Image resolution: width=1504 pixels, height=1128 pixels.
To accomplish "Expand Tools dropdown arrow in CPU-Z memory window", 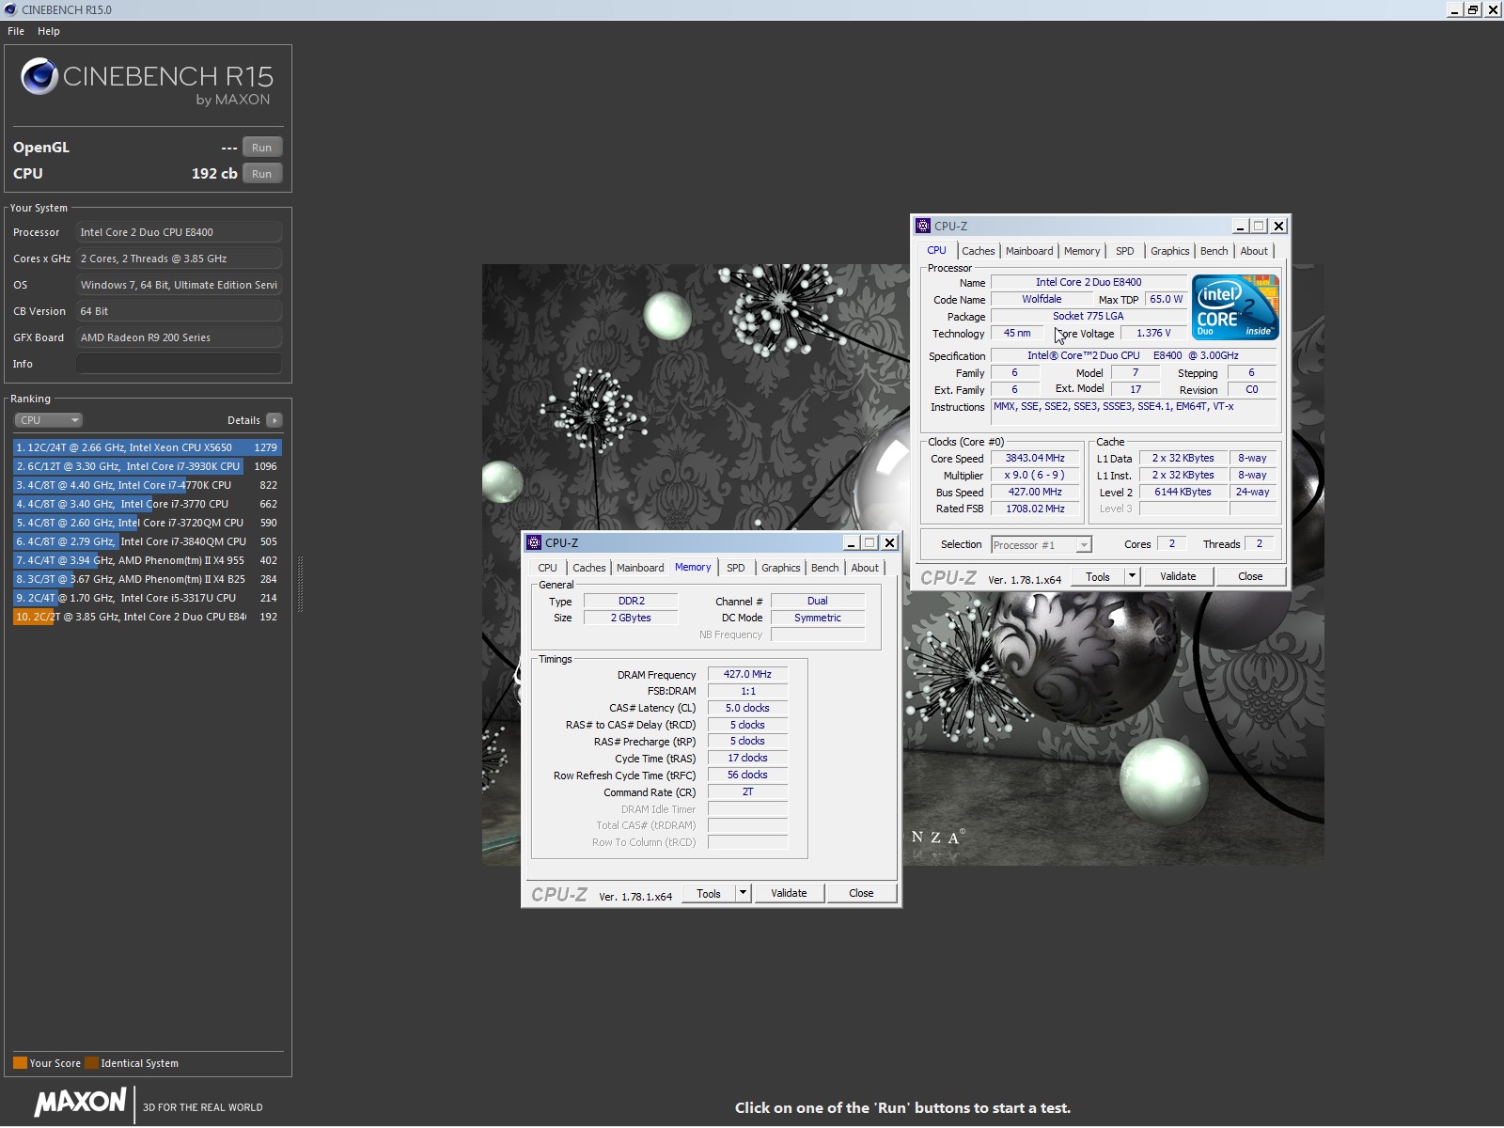I will [x=743, y=893].
